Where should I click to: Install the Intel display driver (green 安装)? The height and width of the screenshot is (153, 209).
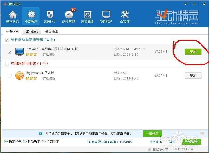point(193,52)
